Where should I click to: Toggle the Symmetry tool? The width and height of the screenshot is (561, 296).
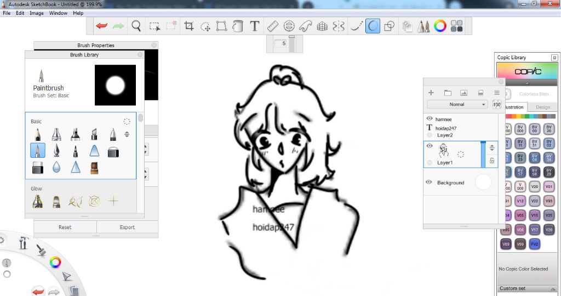339,26
